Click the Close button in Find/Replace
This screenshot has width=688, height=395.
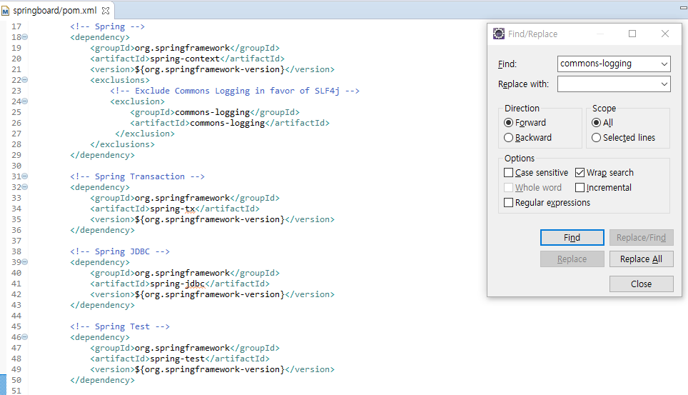[x=641, y=284]
